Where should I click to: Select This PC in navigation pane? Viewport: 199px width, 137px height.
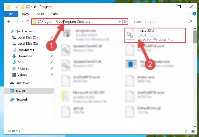pyautogui.click(x=29, y=91)
